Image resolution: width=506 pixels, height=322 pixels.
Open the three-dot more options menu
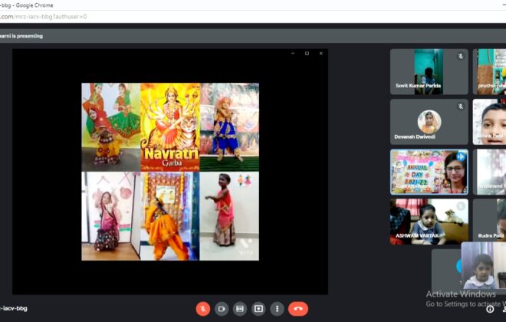tap(278, 309)
